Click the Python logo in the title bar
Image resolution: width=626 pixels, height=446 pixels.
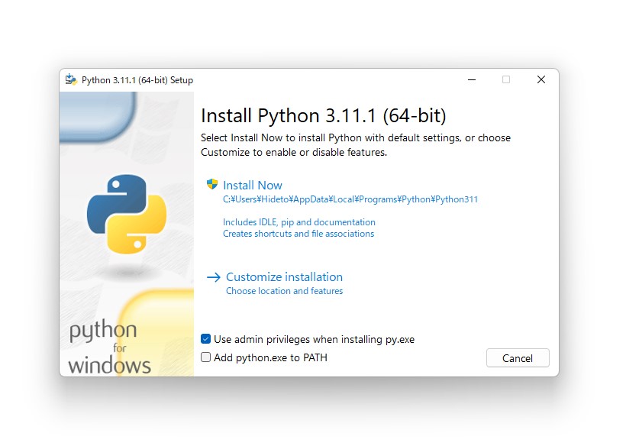pos(71,79)
